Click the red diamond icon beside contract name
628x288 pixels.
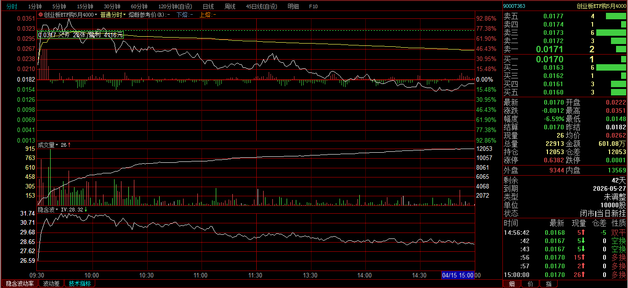pos(40,15)
